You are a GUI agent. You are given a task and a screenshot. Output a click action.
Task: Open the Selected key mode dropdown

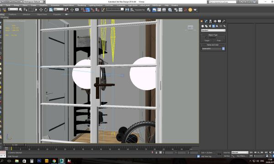click(240, 153)
